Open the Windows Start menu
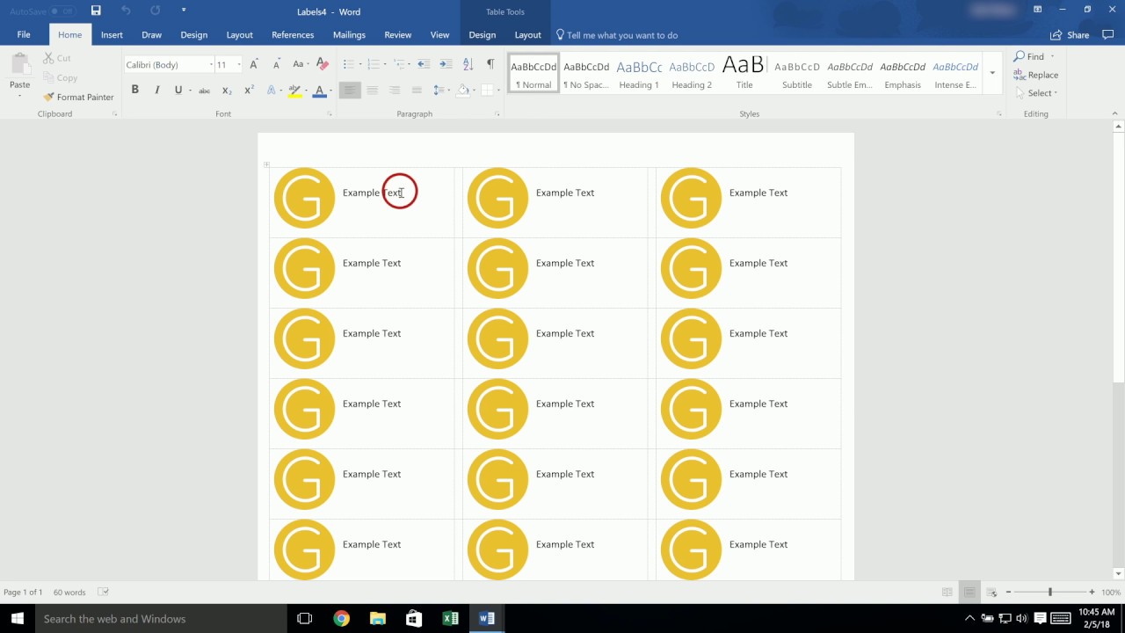 (18, 619)
